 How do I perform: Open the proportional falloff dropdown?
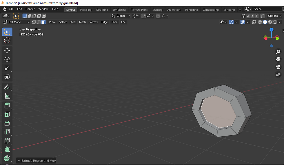point(165,16)
